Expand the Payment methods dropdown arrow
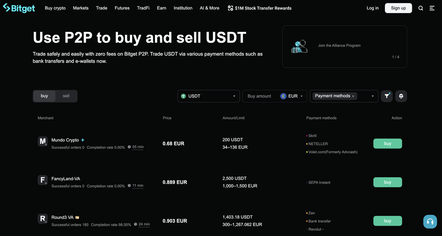Viewport: 442px width, 236px height. point(373,96)
